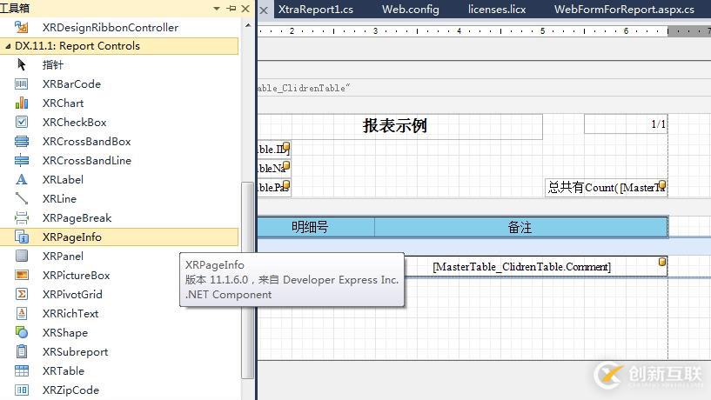The height and width of the screenshot is (400, 711).
Task: Select the 明细号 header cell
Action: pos(316,226)
